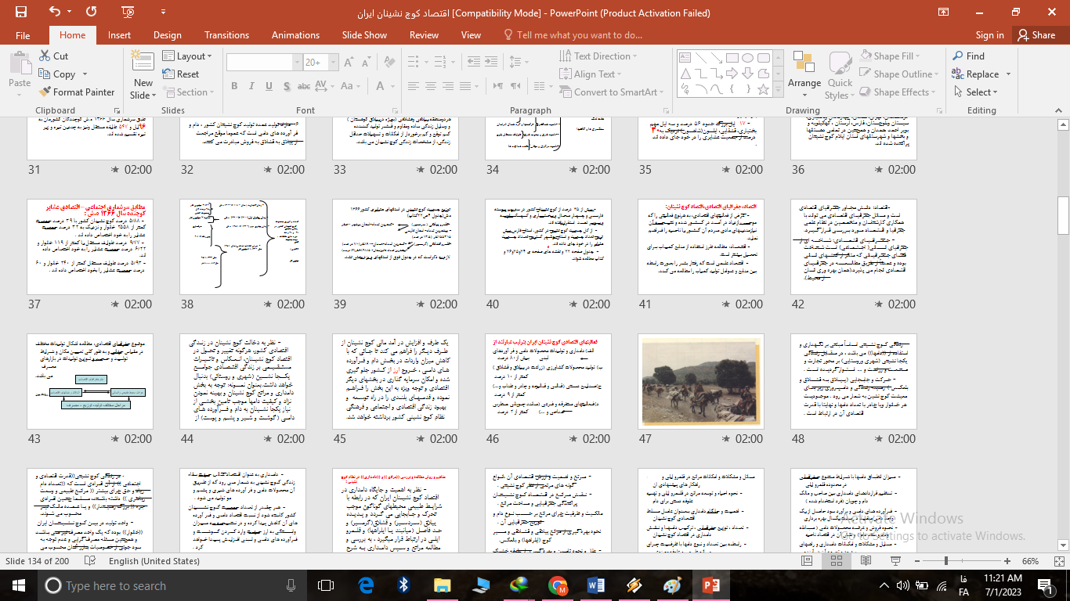Click the Save icon in quick access toolbar
The width and height of the screenshot is (1070, 601).
20,12
